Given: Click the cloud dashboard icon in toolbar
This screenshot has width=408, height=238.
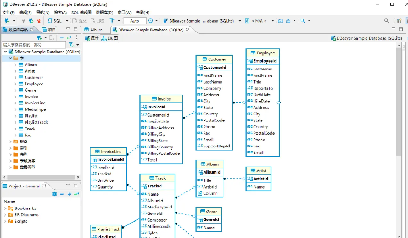Looking at the screenshot, I should [x=281, y=21].
